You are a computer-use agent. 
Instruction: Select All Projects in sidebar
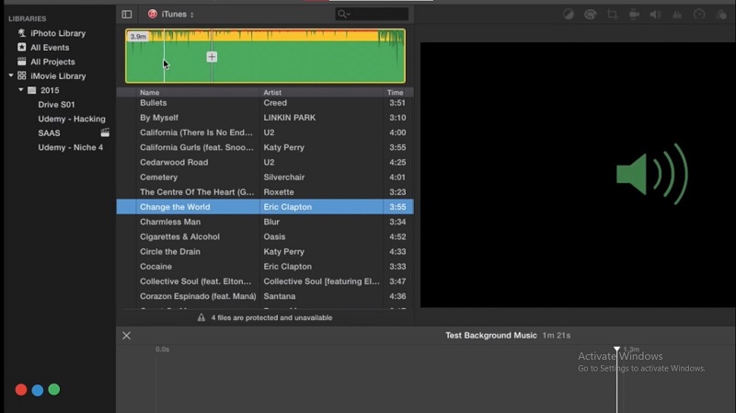(52, 62)
